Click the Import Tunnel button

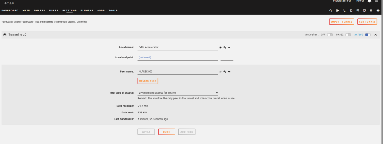point(341,22)
